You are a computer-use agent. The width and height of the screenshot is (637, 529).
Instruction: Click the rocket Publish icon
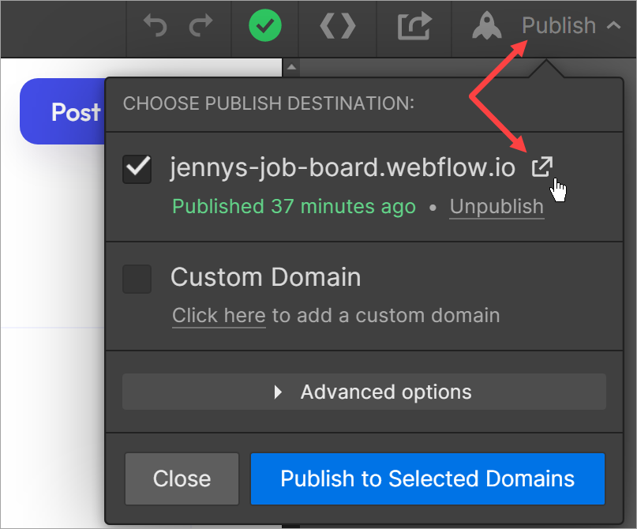point(487,25)
